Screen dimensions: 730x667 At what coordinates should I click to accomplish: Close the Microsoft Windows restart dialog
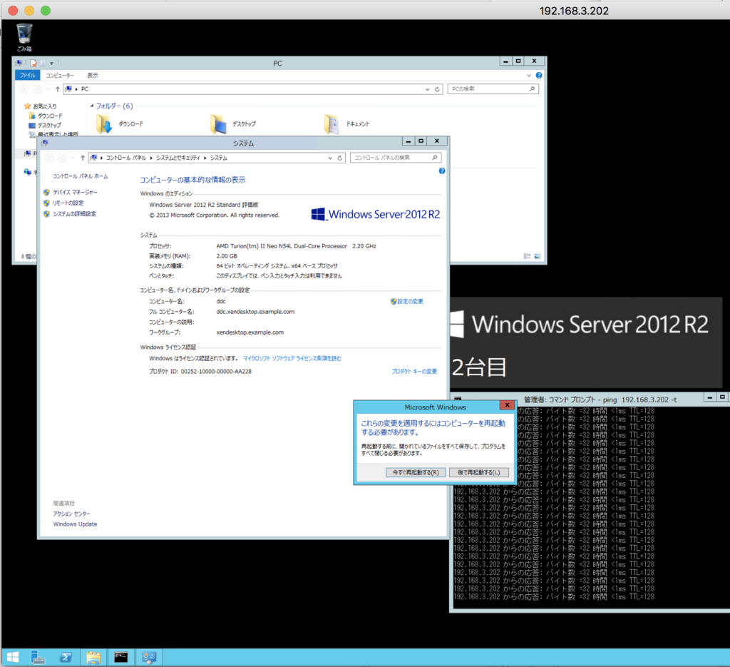507,405
